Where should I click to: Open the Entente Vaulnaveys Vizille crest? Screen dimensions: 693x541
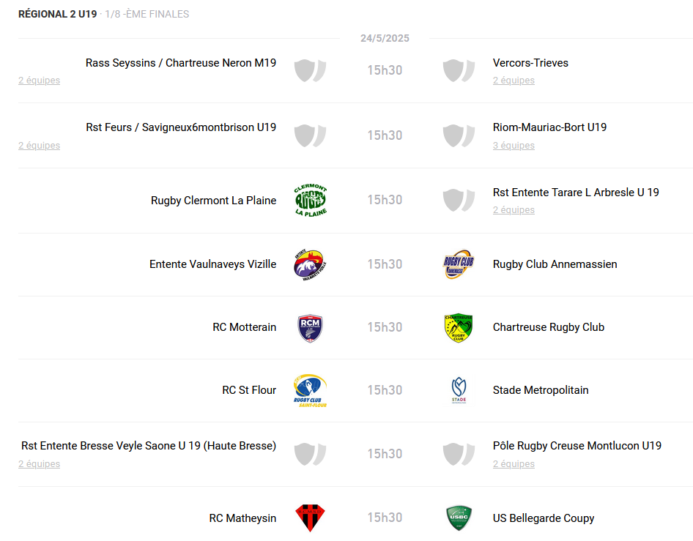(311, 264)
